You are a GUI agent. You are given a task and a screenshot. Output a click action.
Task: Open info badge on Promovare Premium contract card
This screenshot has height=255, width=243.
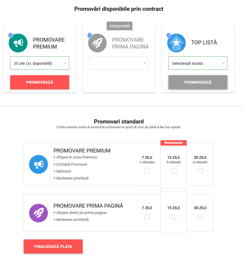[x=10, y=35]
